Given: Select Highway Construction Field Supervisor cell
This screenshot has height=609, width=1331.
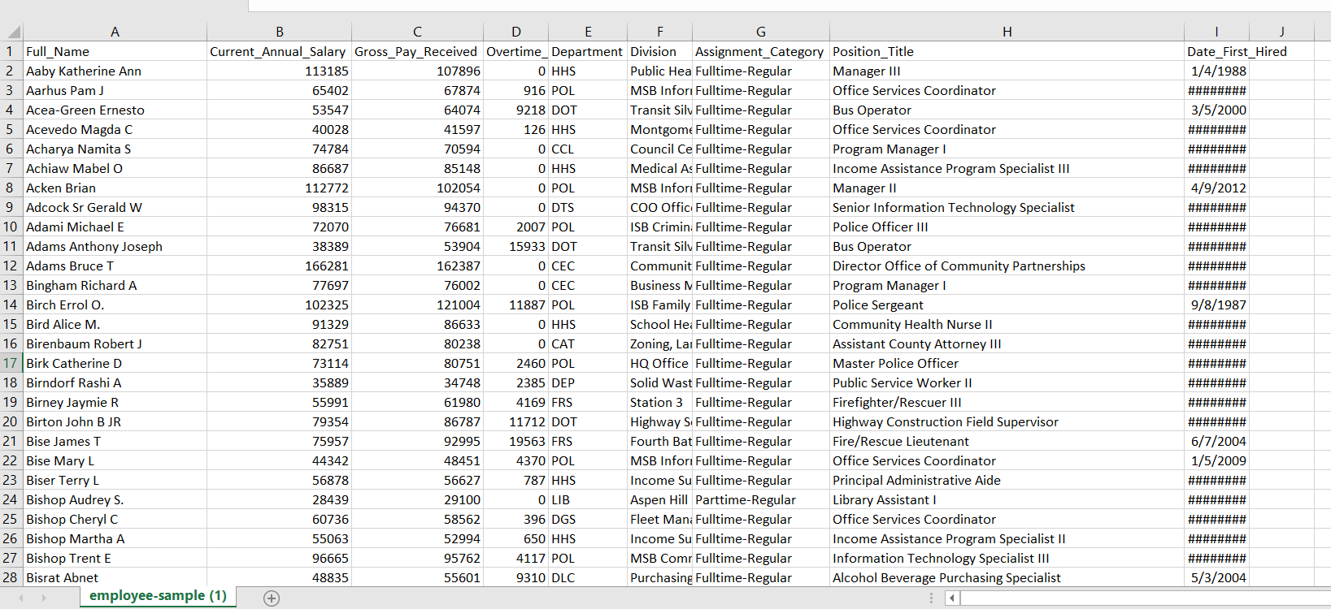Looking at the screenshot, I should [x=1007, y=421].
